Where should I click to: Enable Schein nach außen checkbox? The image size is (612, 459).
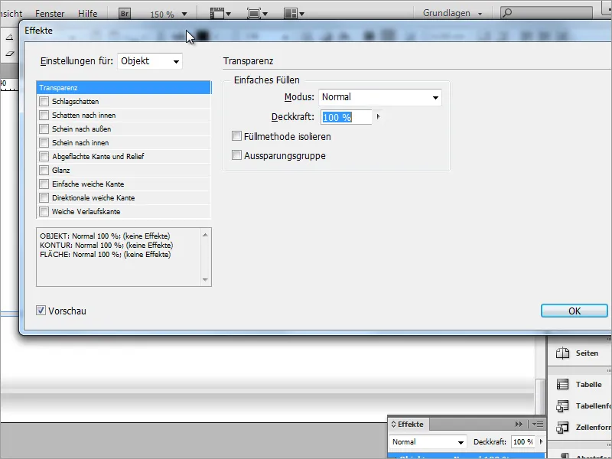coord(44,129)
